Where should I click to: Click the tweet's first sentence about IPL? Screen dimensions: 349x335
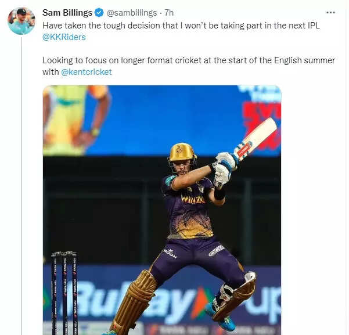(180, 25)
